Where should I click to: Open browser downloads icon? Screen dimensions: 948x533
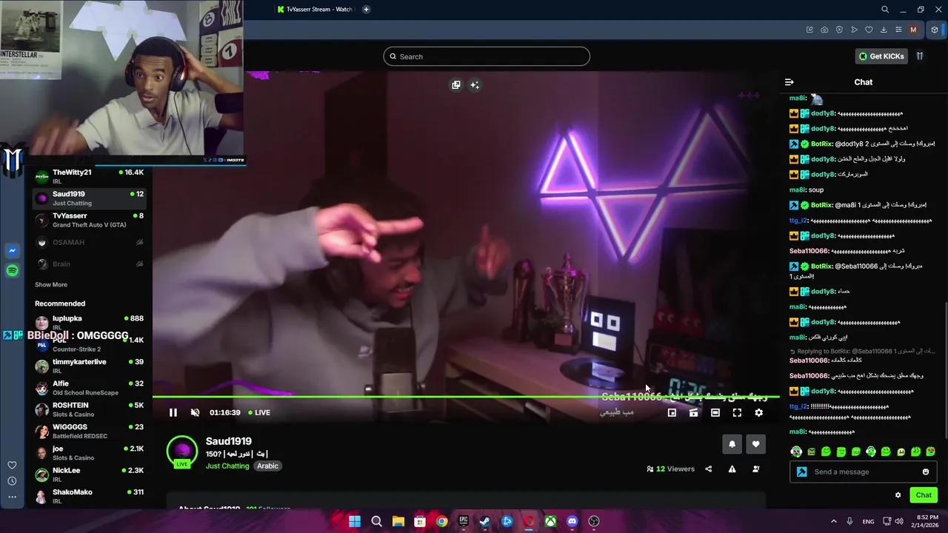pyautogui.click(x=884, y=30)
